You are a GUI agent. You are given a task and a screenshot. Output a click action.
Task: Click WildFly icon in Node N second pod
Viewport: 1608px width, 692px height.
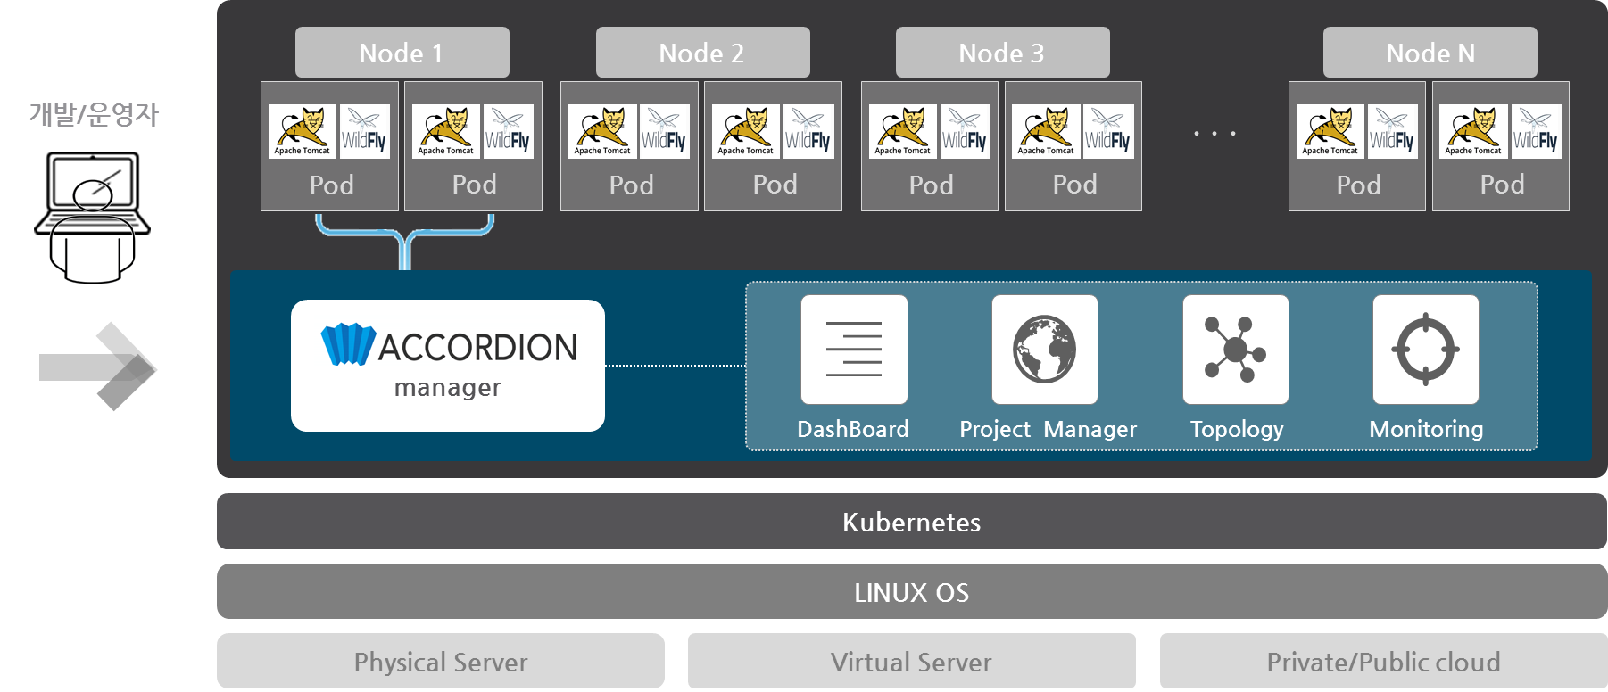click(x=1535, y=132)
